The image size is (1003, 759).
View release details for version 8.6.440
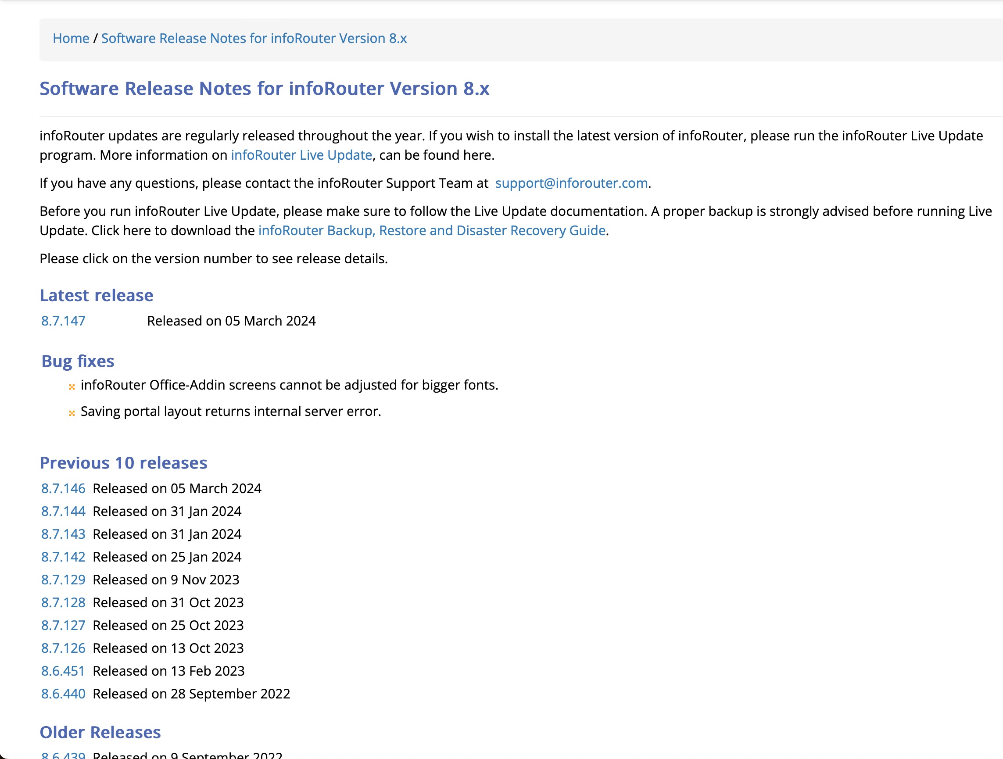click(64, 694)
